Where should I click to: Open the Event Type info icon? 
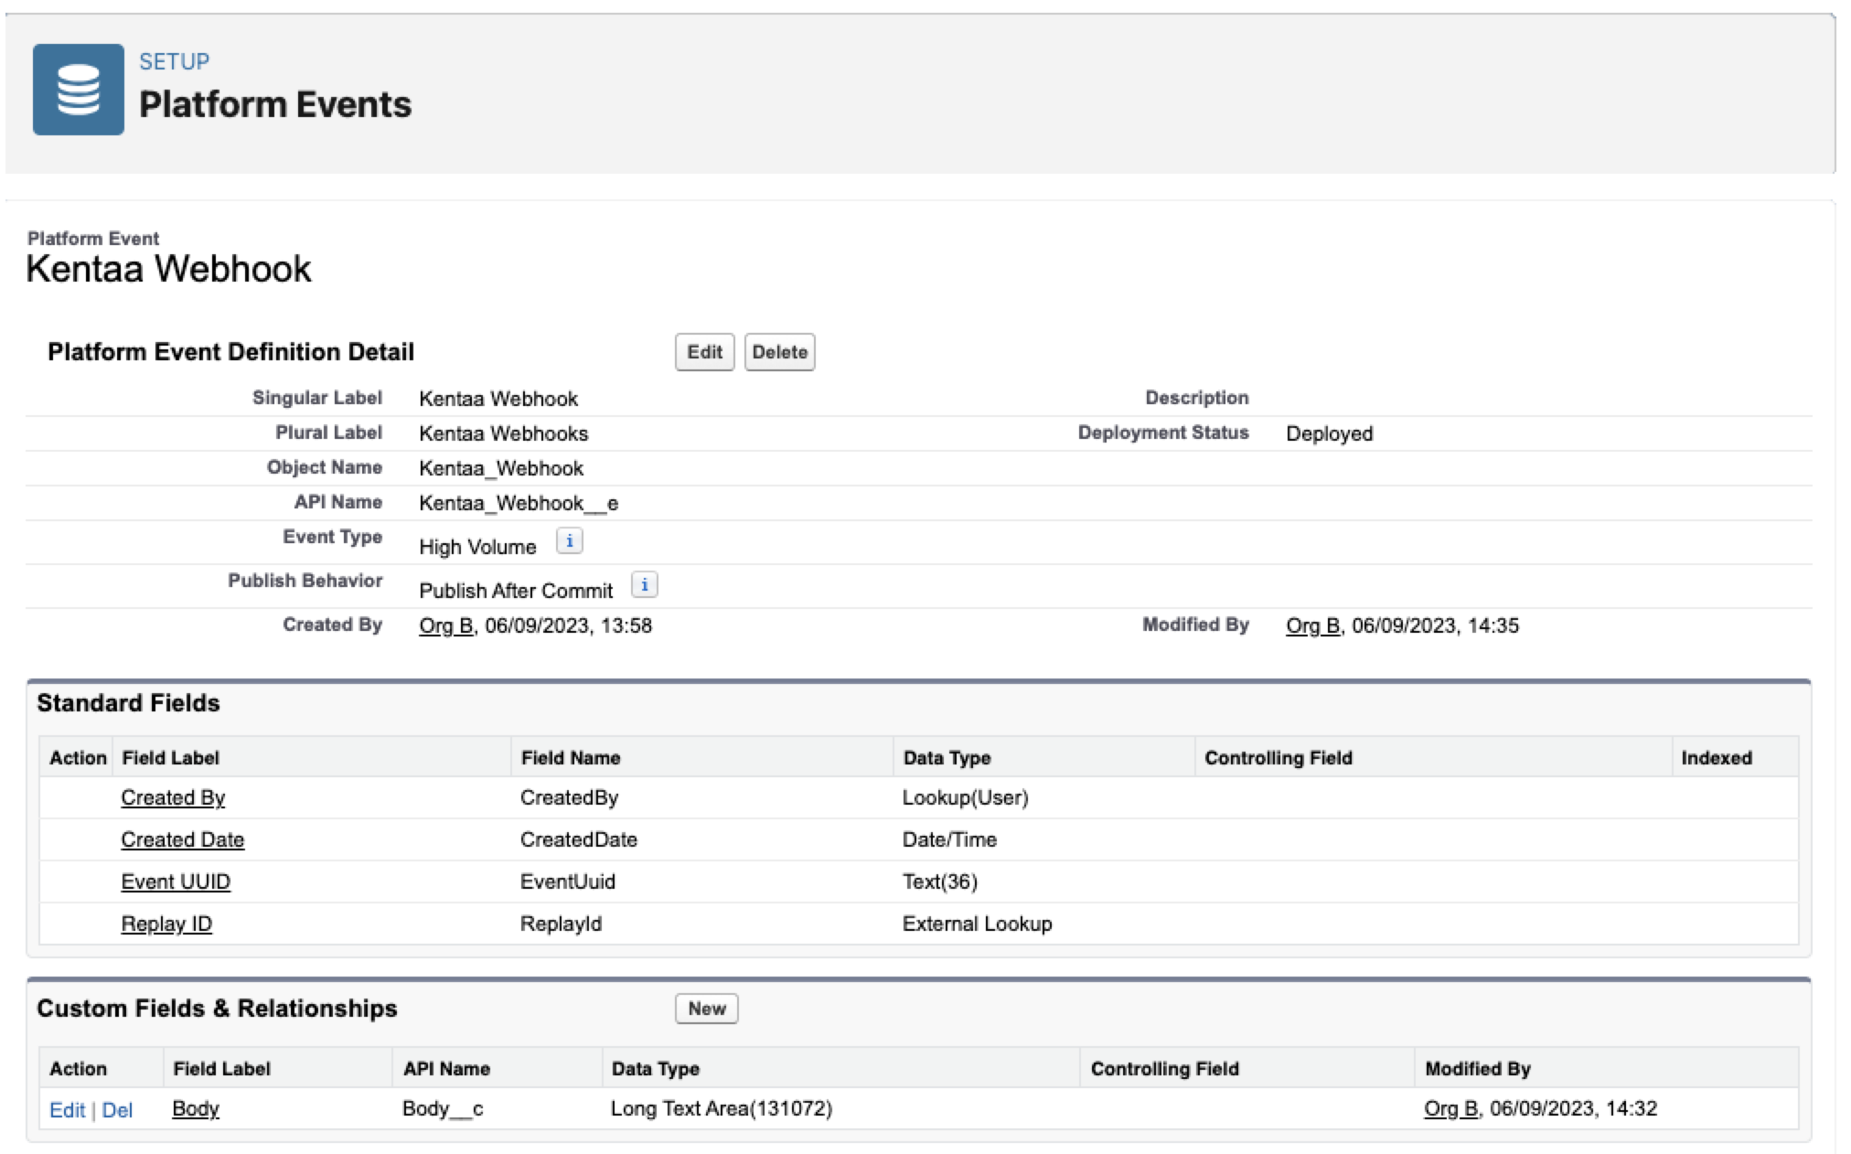(569, 541)
